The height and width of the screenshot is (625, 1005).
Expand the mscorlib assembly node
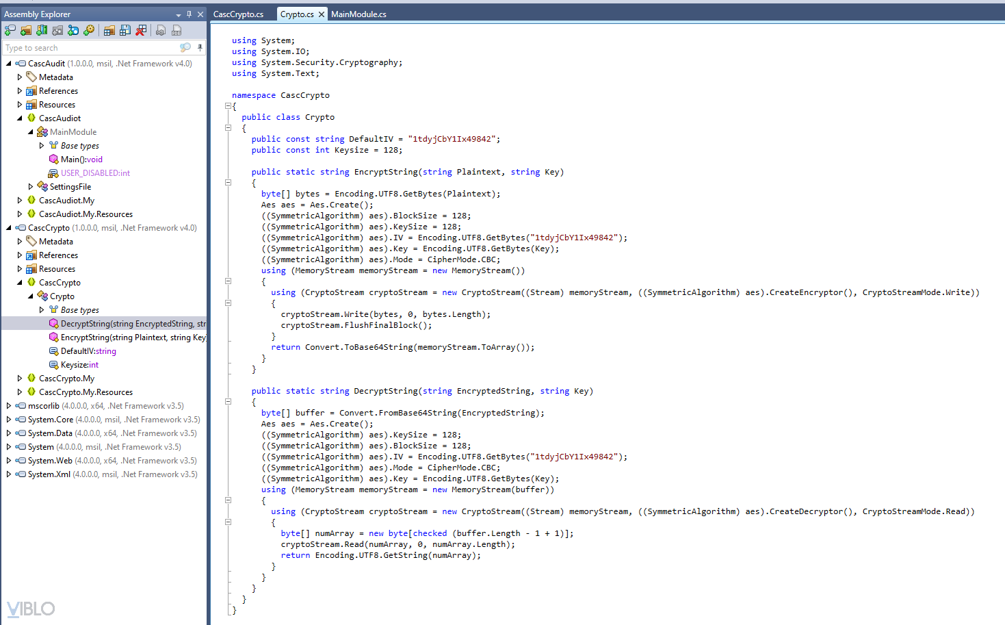pyautogui.click(x=8, y=406)
